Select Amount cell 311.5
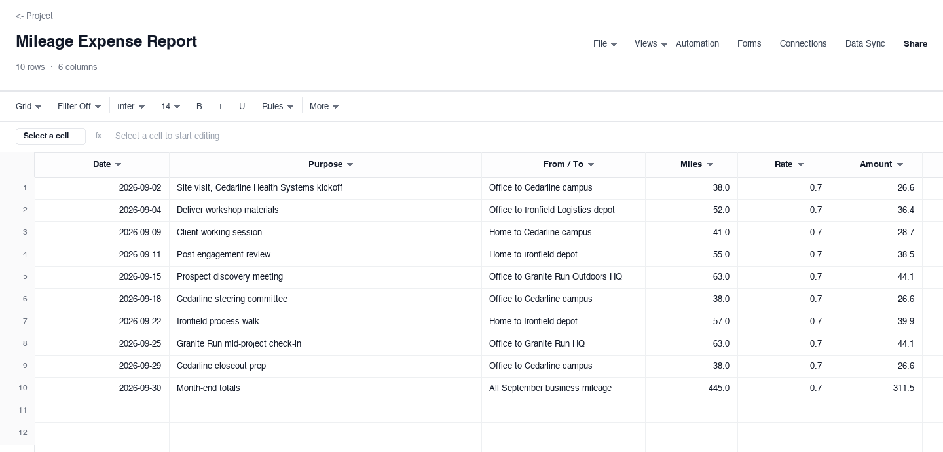The image size is (943, 452). coord(876,389)
